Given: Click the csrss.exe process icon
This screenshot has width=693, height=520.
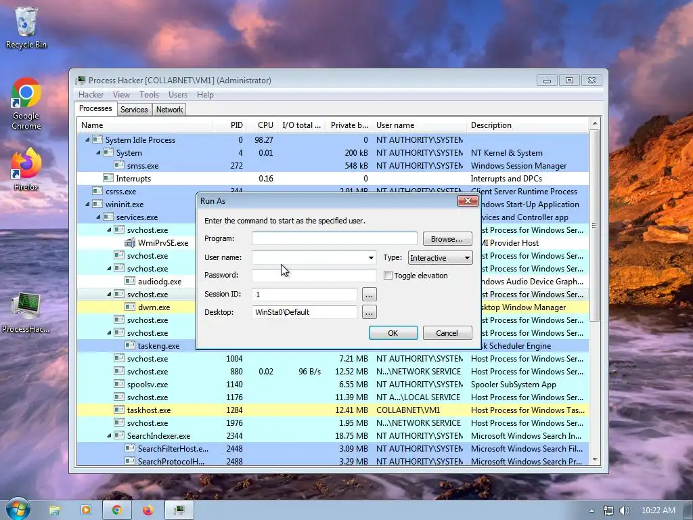Looking at the screenshot, I should (97, 191).
